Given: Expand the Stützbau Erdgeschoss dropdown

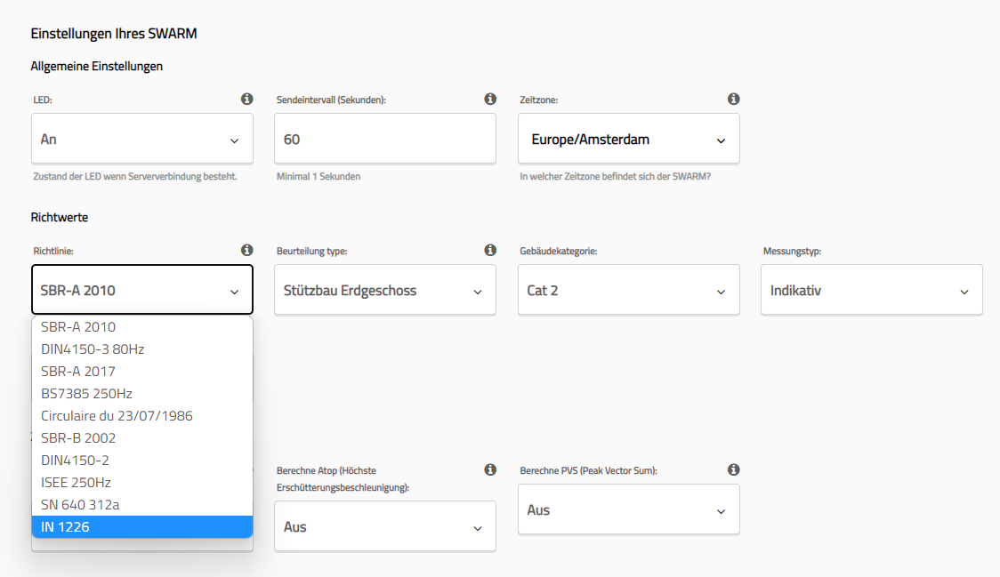Looking at the screenshot, I should 384,291.
